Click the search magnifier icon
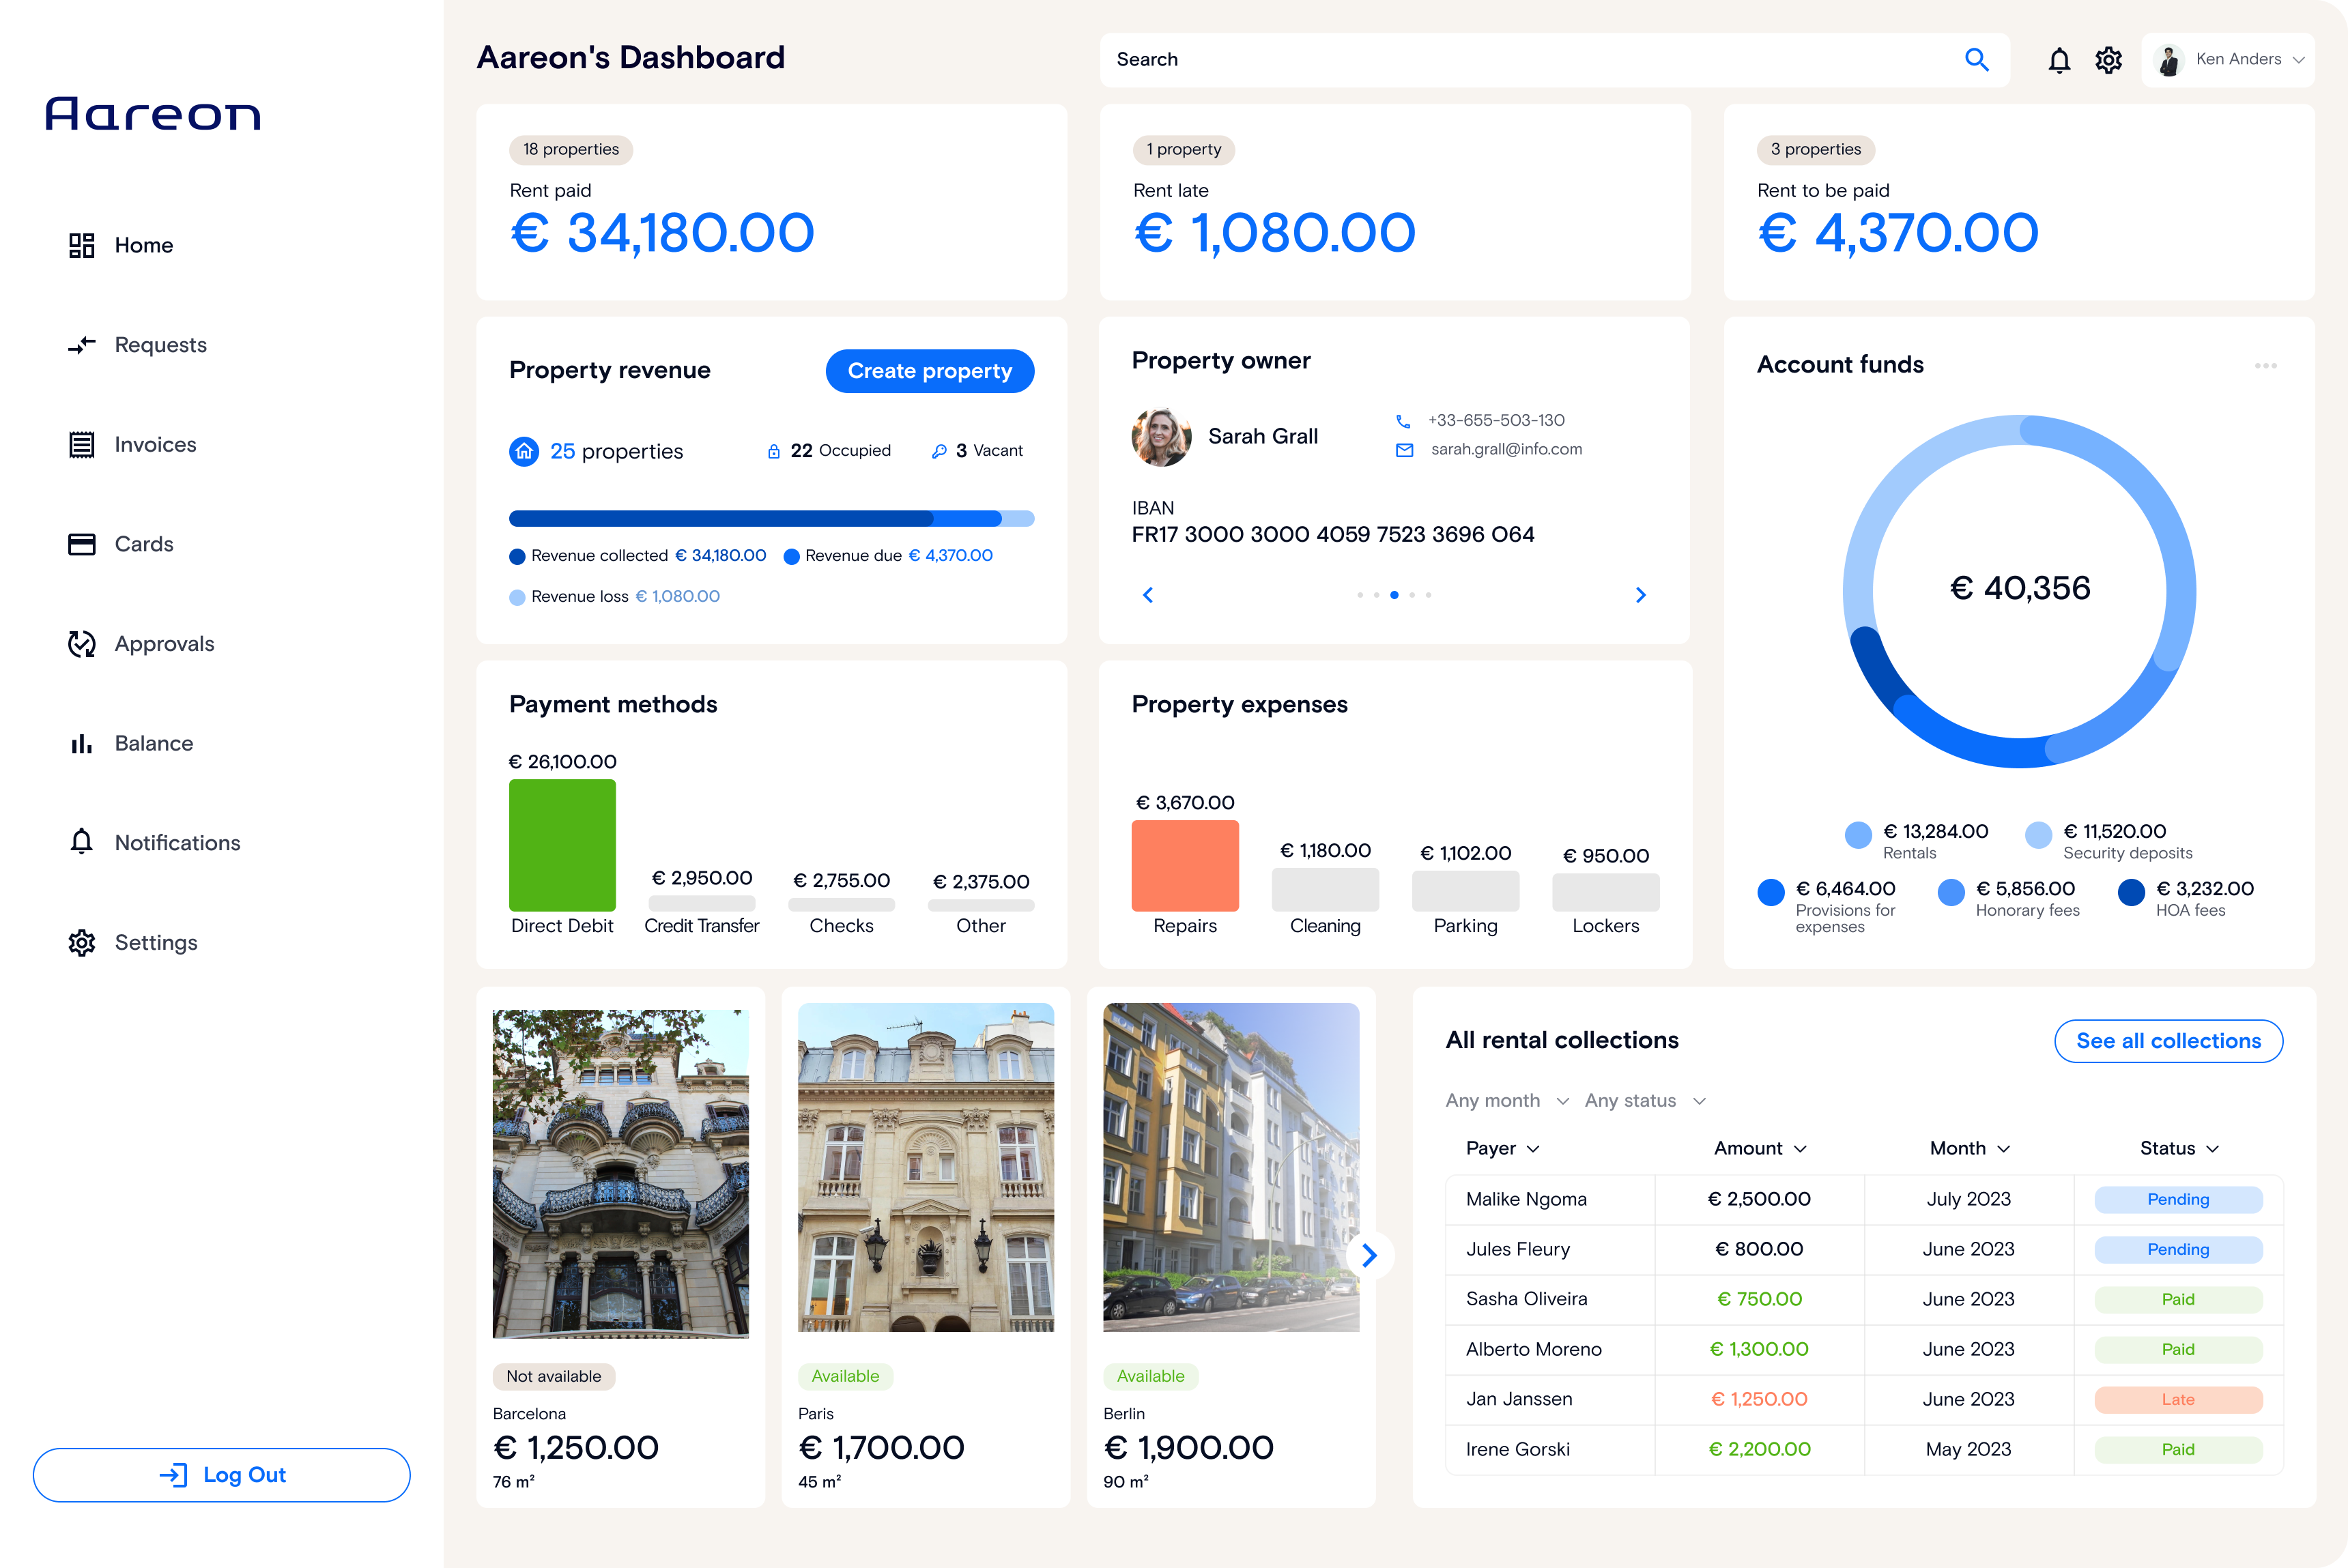Image resolution: width=2348 pixels, height=1568 pixels. pos(1976,60)
